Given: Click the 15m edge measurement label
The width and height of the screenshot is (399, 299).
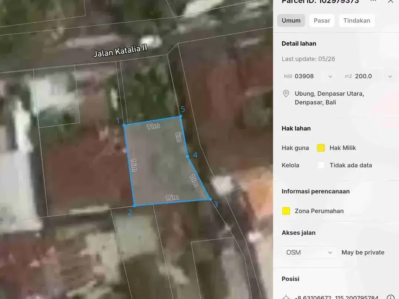Looking at the screenshot, I should (x=172, y=197).
